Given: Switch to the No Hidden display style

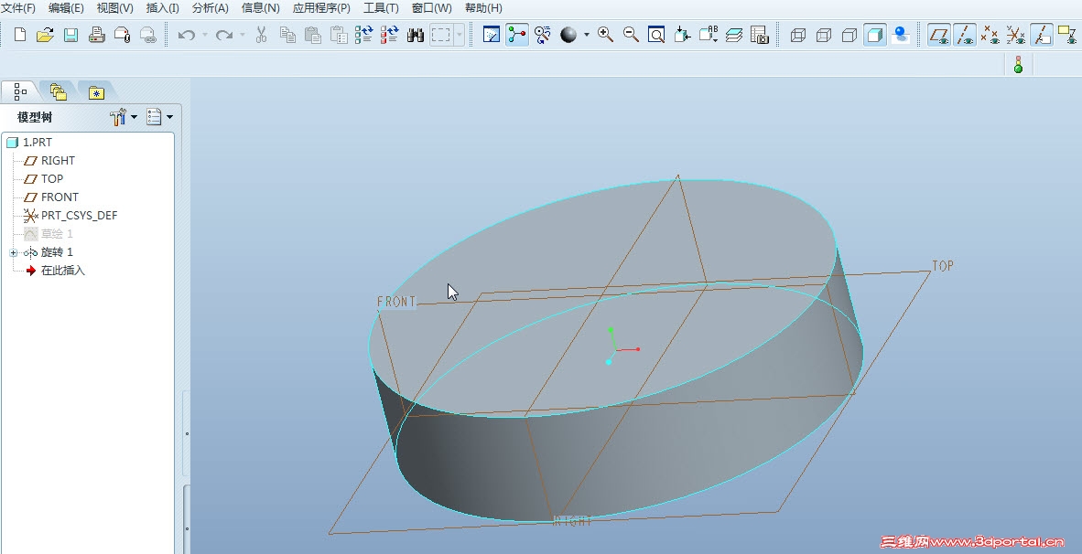Looking at the screenshot, I should 849,35.
